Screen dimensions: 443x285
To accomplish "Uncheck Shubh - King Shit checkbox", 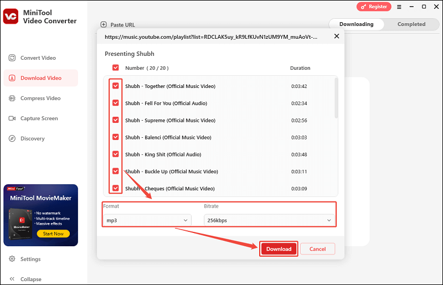I will click(116, 154).
